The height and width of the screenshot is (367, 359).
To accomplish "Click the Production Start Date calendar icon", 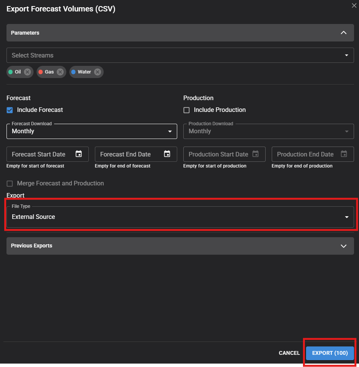I will click(255, 154).
